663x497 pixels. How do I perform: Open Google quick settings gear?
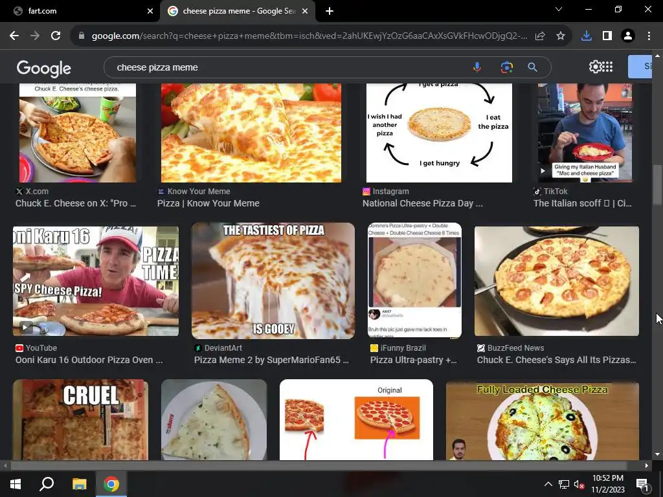click(x=595, y=67)
